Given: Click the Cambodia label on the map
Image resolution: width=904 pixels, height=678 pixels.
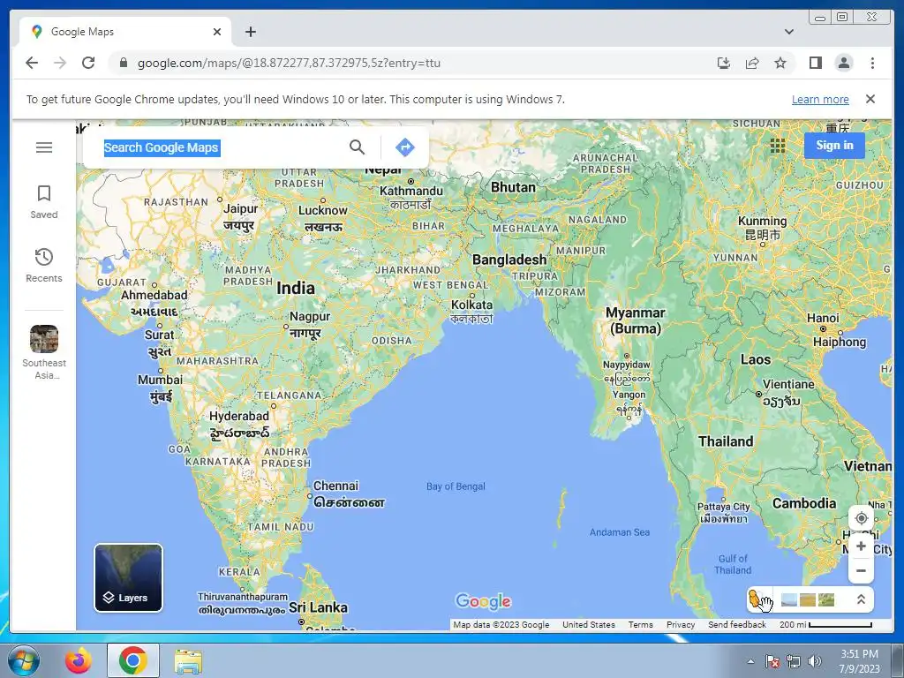Looking at the screenshot, I should (x=804, y=503).
